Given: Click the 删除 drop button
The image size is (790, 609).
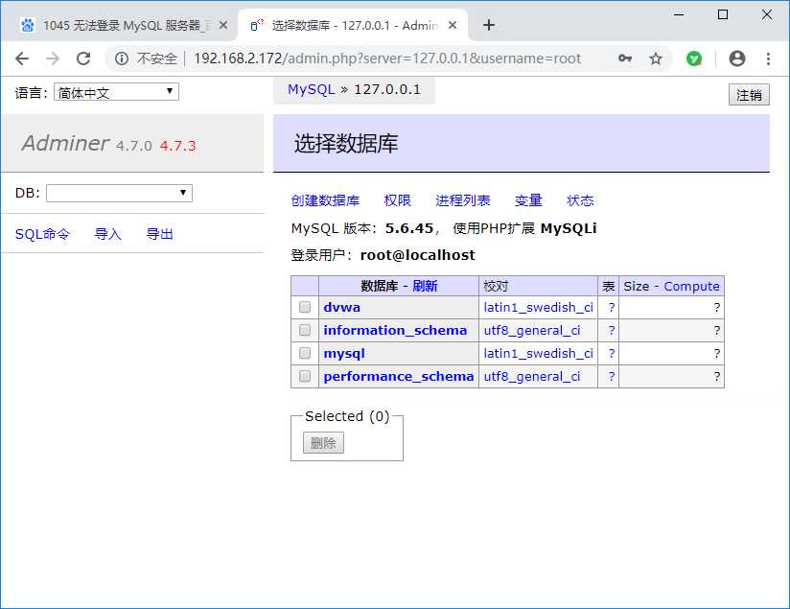Looking at the screenshot, I should tap(323, 443).
